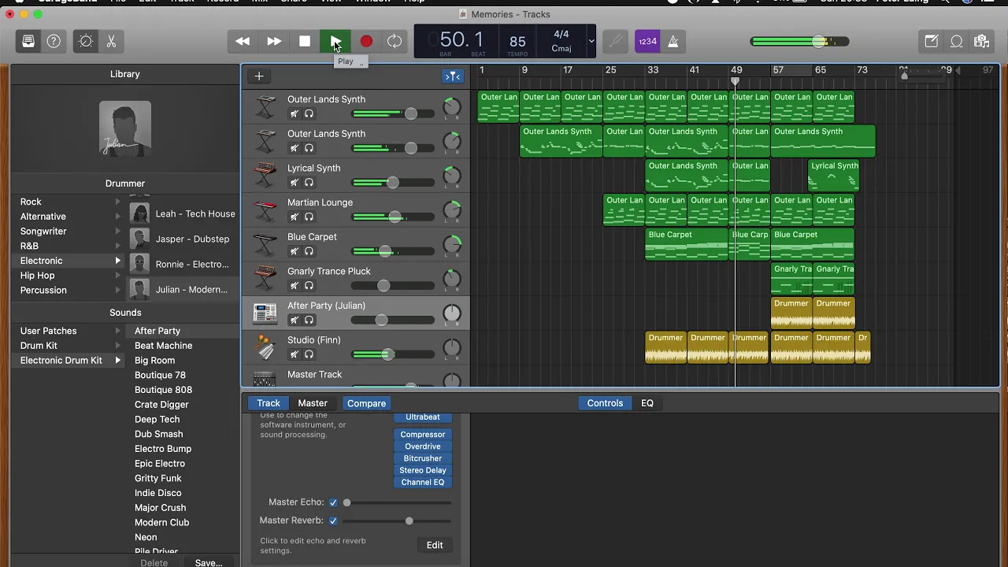Open the Tuner tuning fork button
1008x567 pixels.
click(616, 42)
